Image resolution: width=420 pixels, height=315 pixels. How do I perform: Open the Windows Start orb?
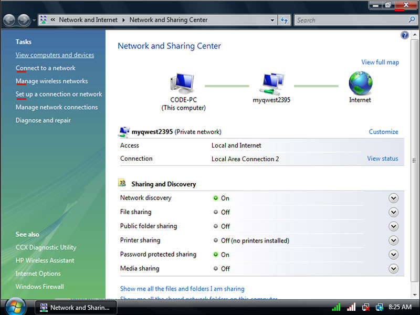tap(15, 307)
